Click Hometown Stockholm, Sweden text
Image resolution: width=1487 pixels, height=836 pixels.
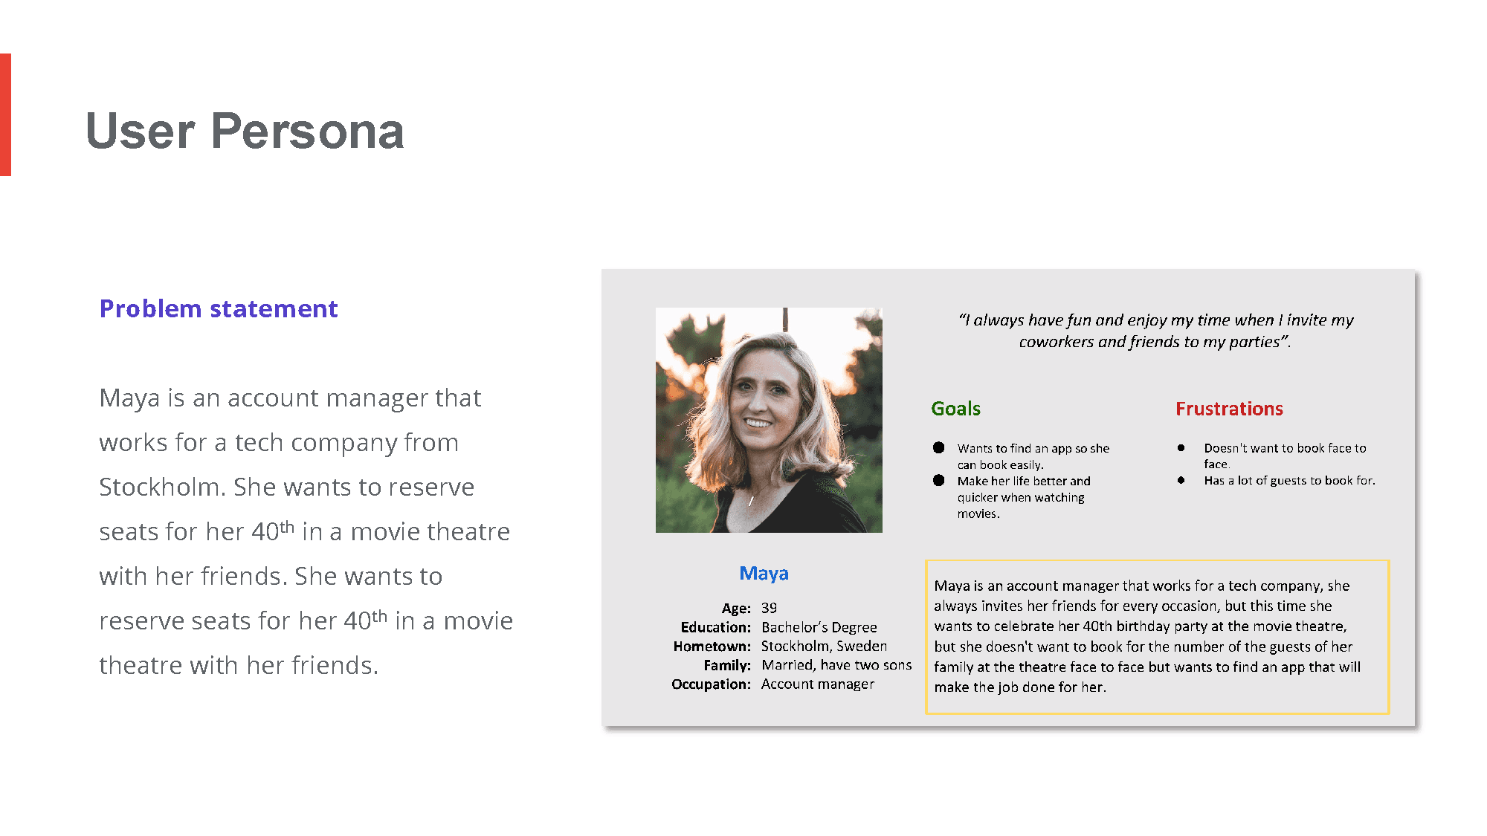coord(824,646)
